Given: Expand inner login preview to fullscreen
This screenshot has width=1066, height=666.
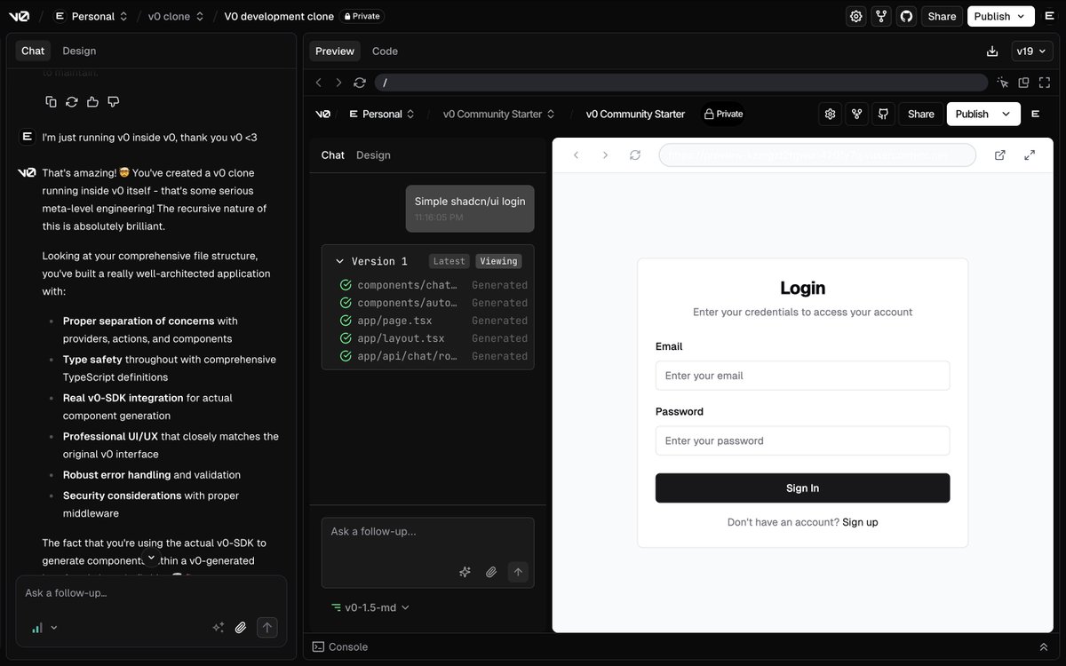Looking at the screenshot, I should (x=1030, y=155).
